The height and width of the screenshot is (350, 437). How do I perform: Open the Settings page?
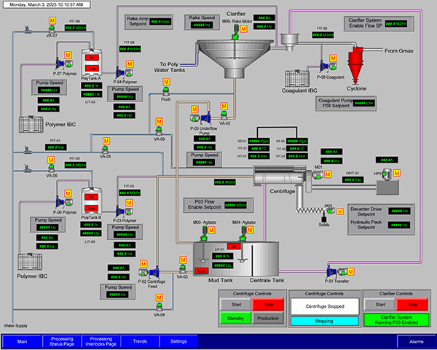(x=178, y=341)
